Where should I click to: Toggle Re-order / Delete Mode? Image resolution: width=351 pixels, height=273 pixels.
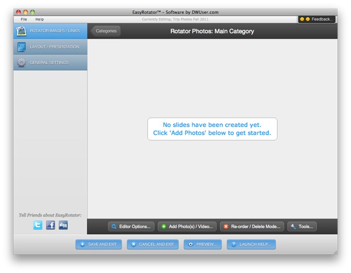251,227
